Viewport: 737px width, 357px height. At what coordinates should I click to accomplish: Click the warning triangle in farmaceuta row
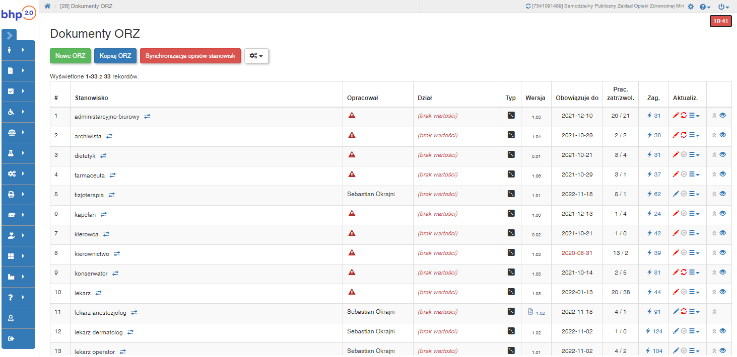click(352, 174)
